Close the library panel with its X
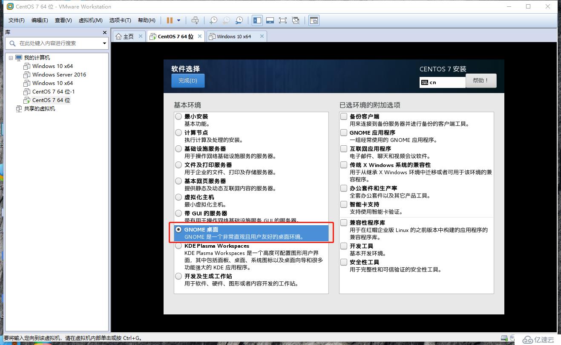The height and width of the screenshot is (345, 561). coord(105,32)
